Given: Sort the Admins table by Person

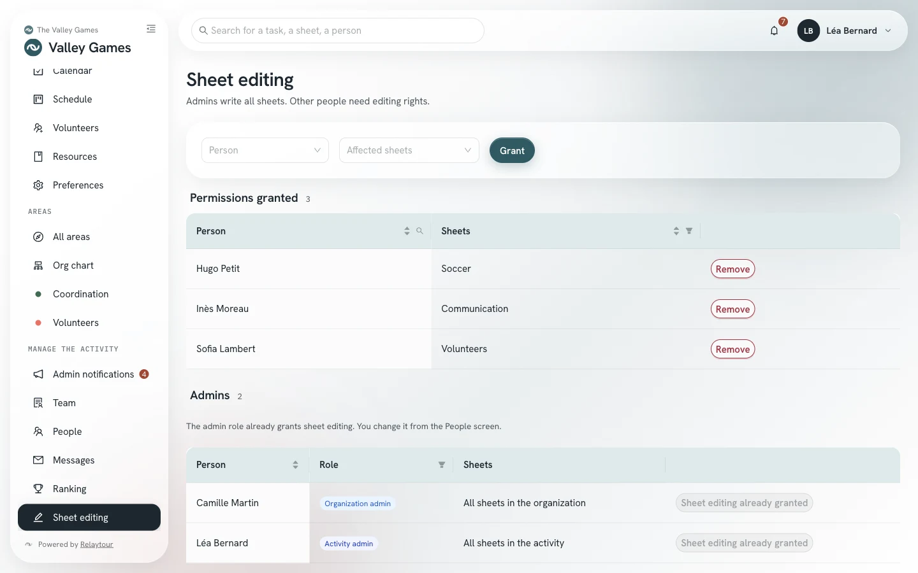Looking at the screenshot, I should coord(295,465).
